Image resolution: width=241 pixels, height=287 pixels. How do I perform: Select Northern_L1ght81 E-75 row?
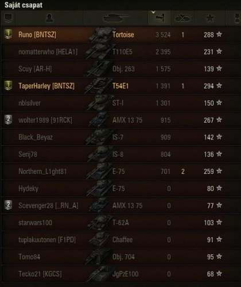click(x=120, y=172)
